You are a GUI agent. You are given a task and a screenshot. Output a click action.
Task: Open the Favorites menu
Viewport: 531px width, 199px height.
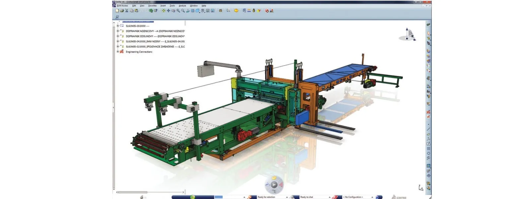click(152, 6)
